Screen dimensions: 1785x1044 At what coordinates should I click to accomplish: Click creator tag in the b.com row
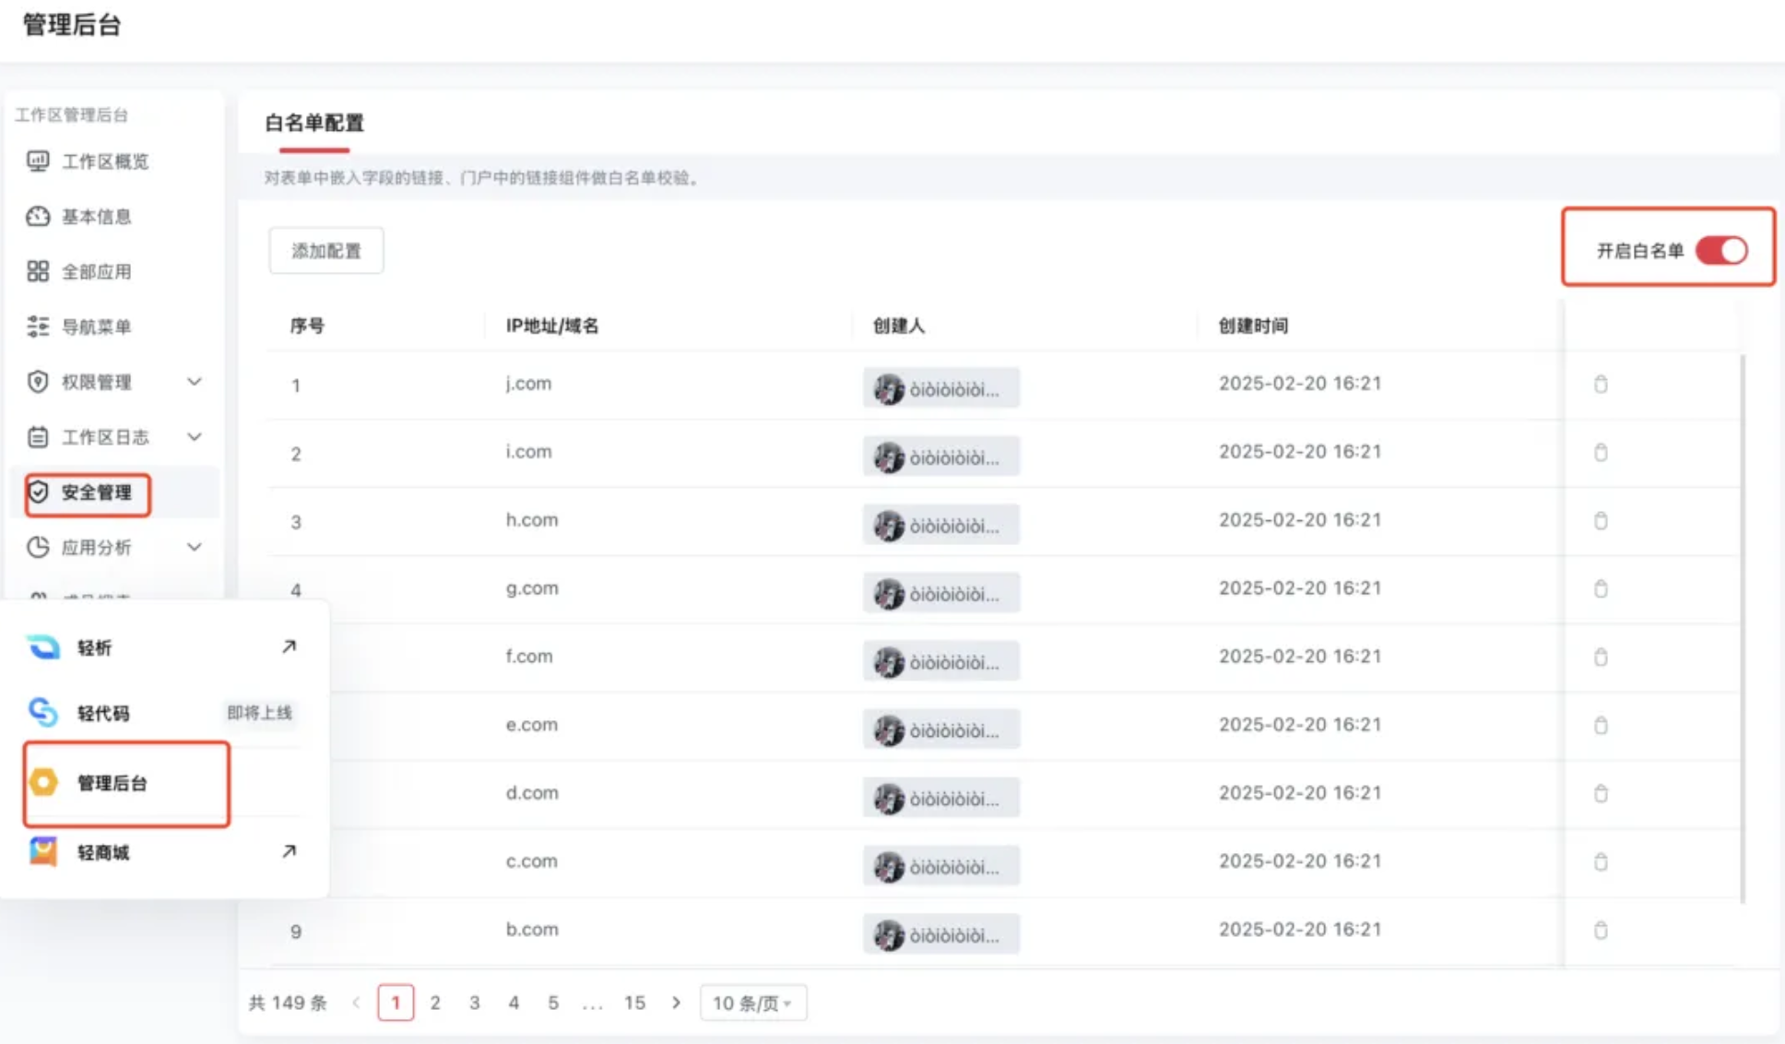click(941, 934)
